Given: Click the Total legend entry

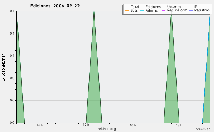Looking at the screenshot, I should (132, 7).
